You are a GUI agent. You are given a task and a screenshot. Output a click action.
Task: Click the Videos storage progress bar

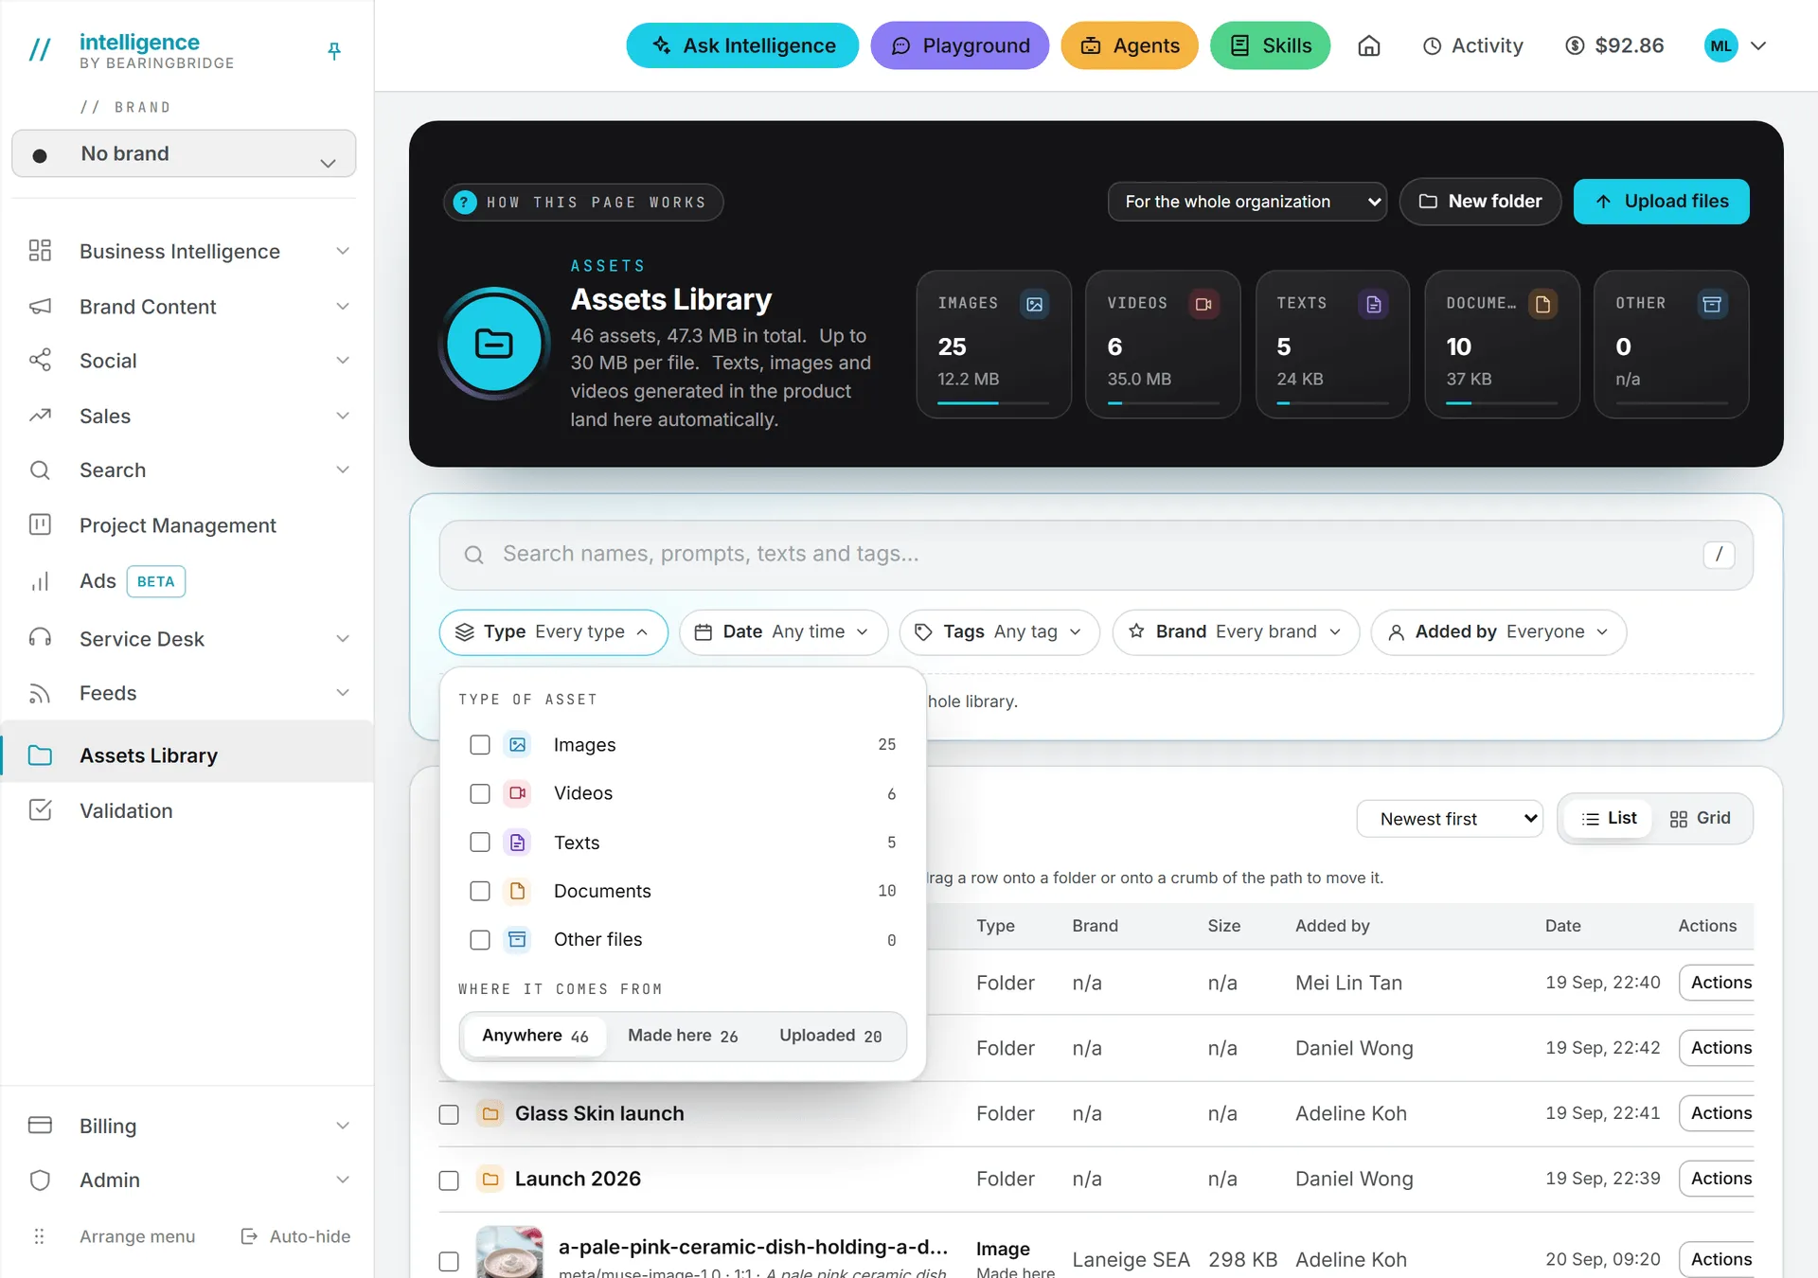pyautogui.click(x=1163, y=403)
